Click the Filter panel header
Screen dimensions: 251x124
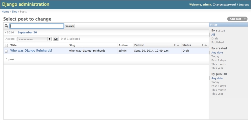click(x=228, y=25)
